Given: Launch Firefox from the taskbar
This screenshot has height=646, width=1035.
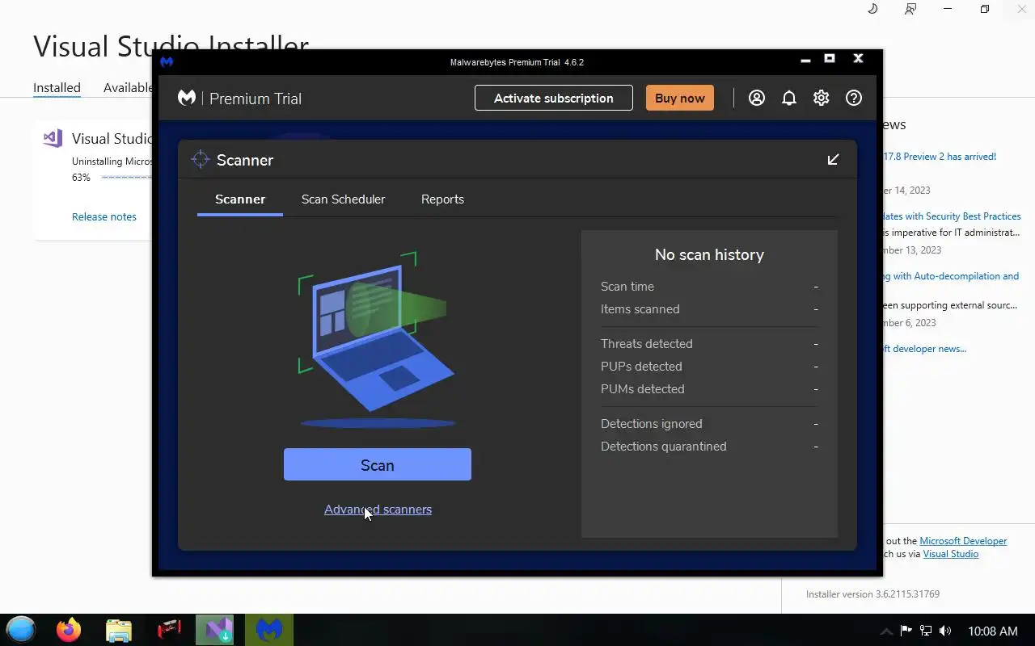Looking at the screenshot, I should (x=69, y=629).
